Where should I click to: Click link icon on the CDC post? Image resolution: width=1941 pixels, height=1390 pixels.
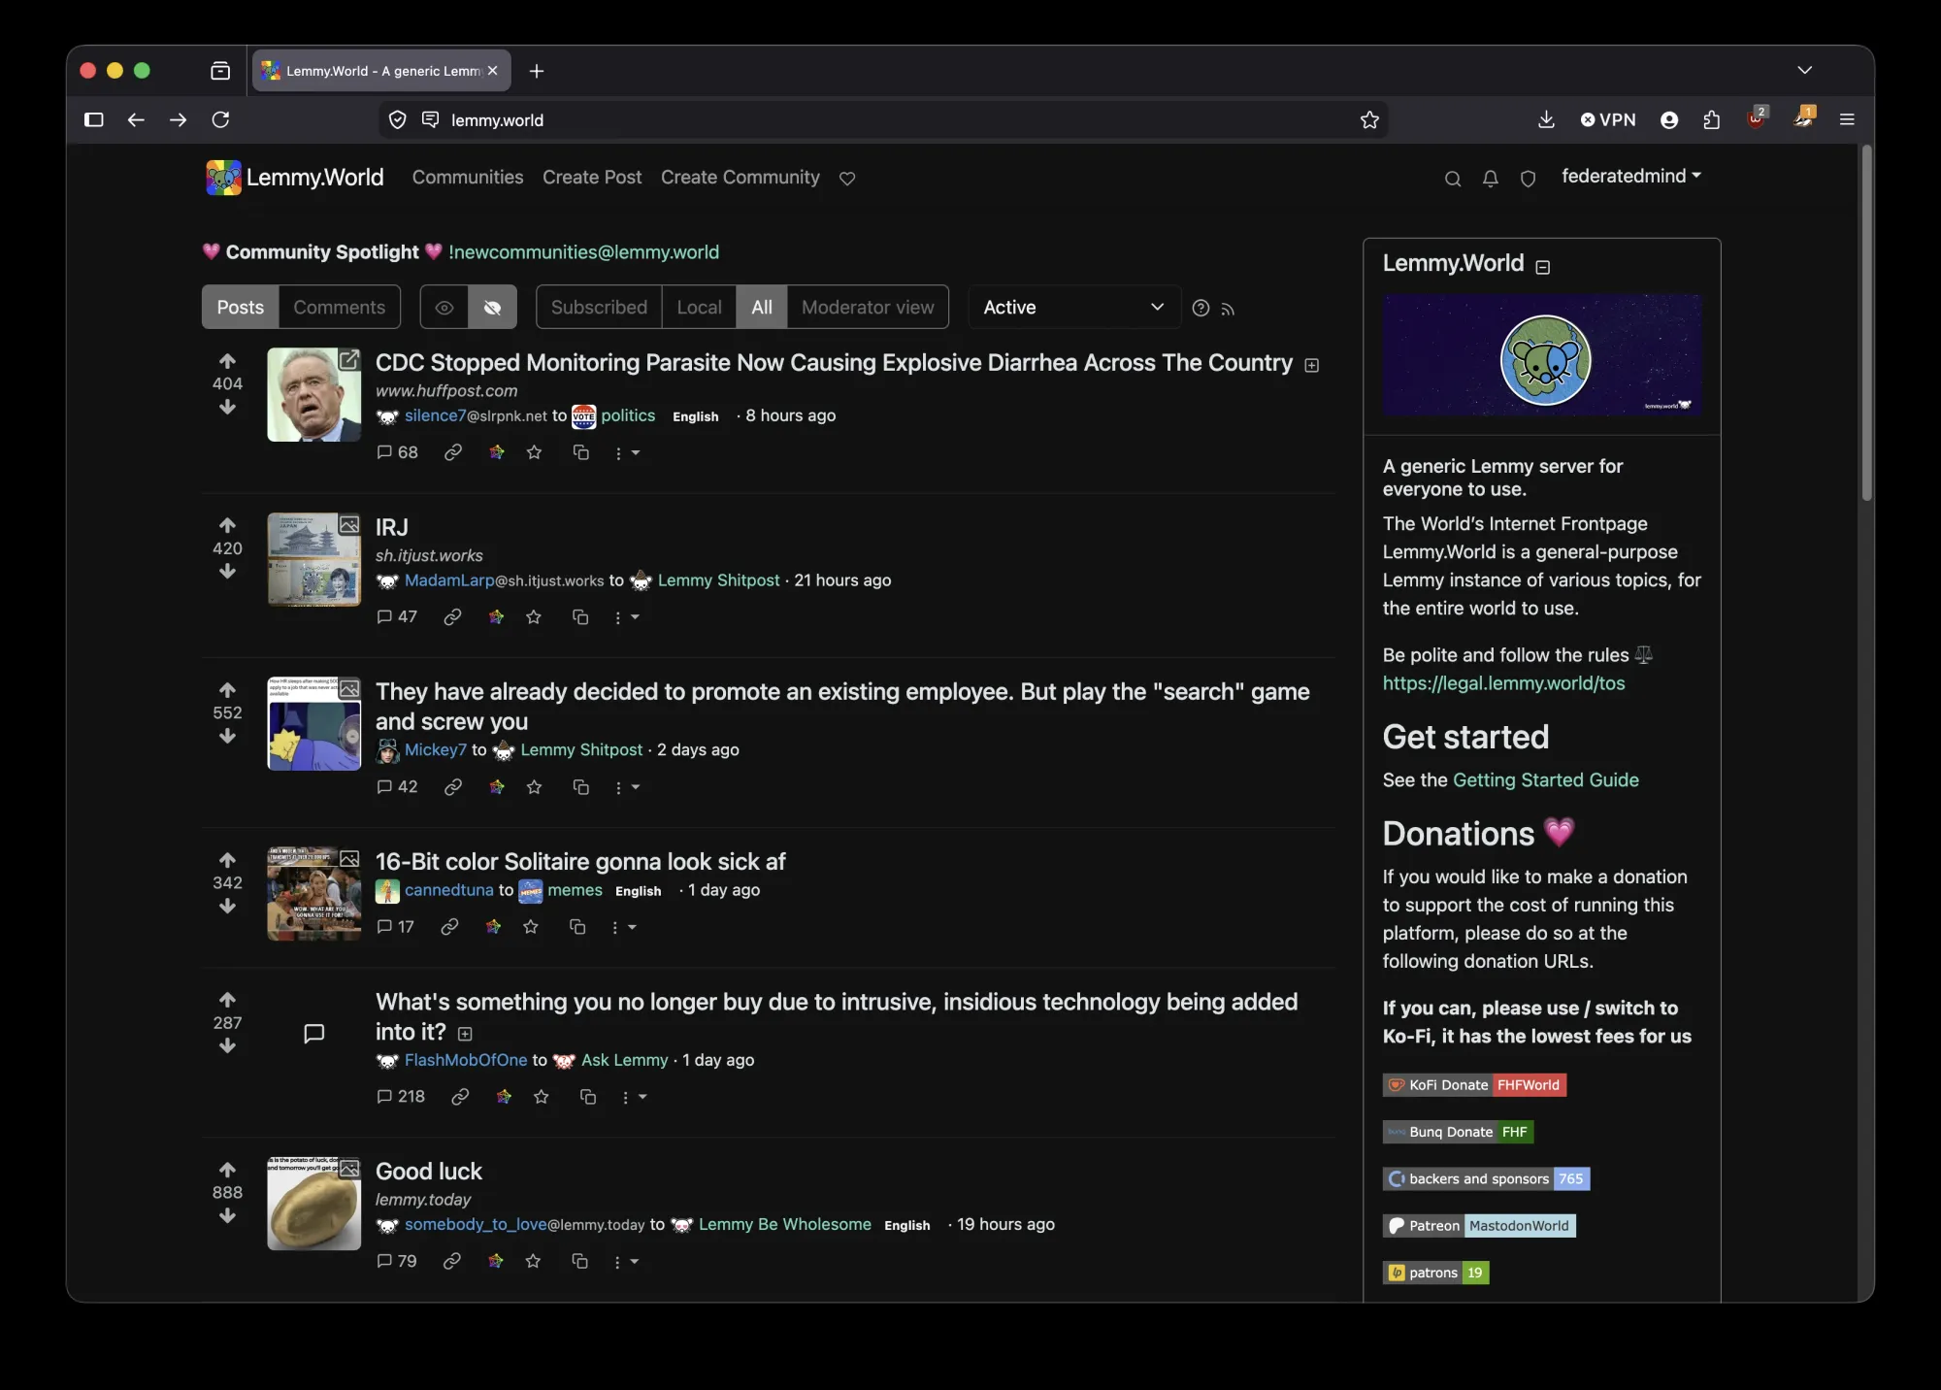coord(452,452)
